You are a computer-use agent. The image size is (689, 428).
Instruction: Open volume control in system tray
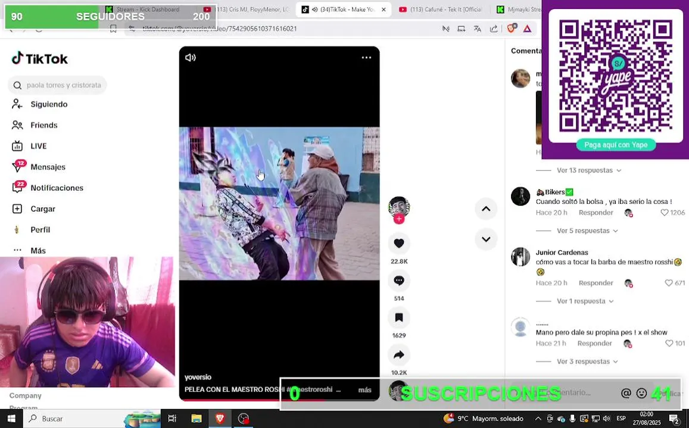tap(607, 419)
